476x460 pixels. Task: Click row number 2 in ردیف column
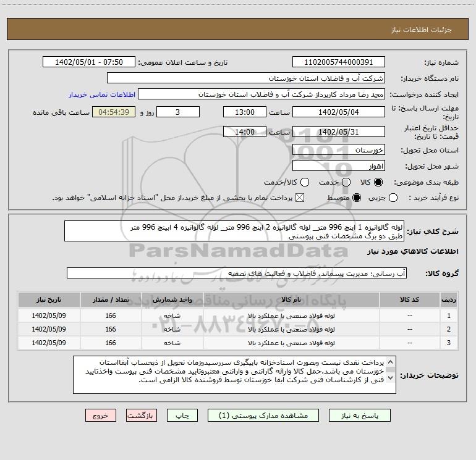click(449, 329)
